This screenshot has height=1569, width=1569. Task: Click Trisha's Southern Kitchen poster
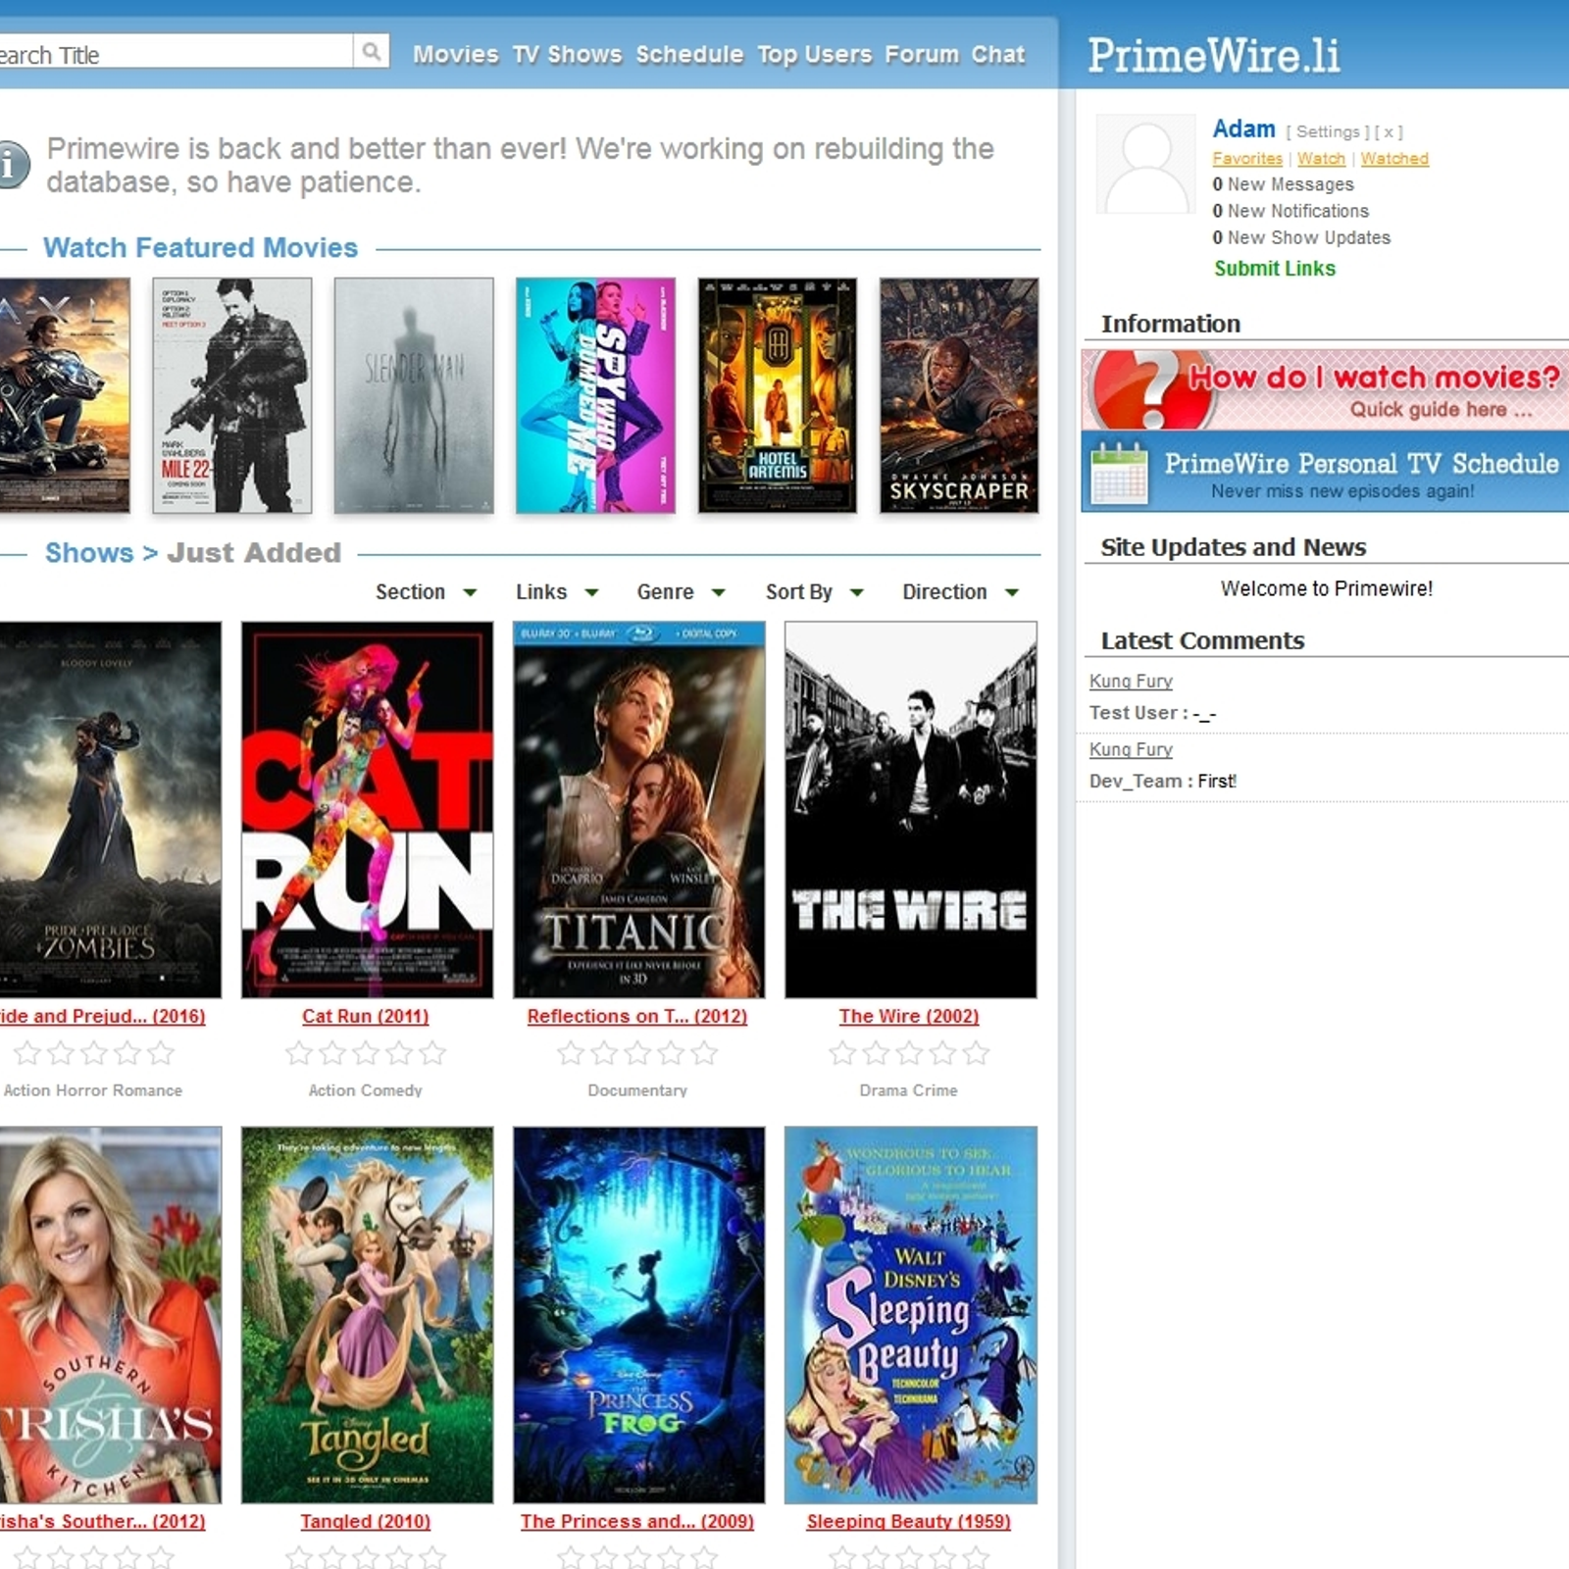(x=111, y=1315)
